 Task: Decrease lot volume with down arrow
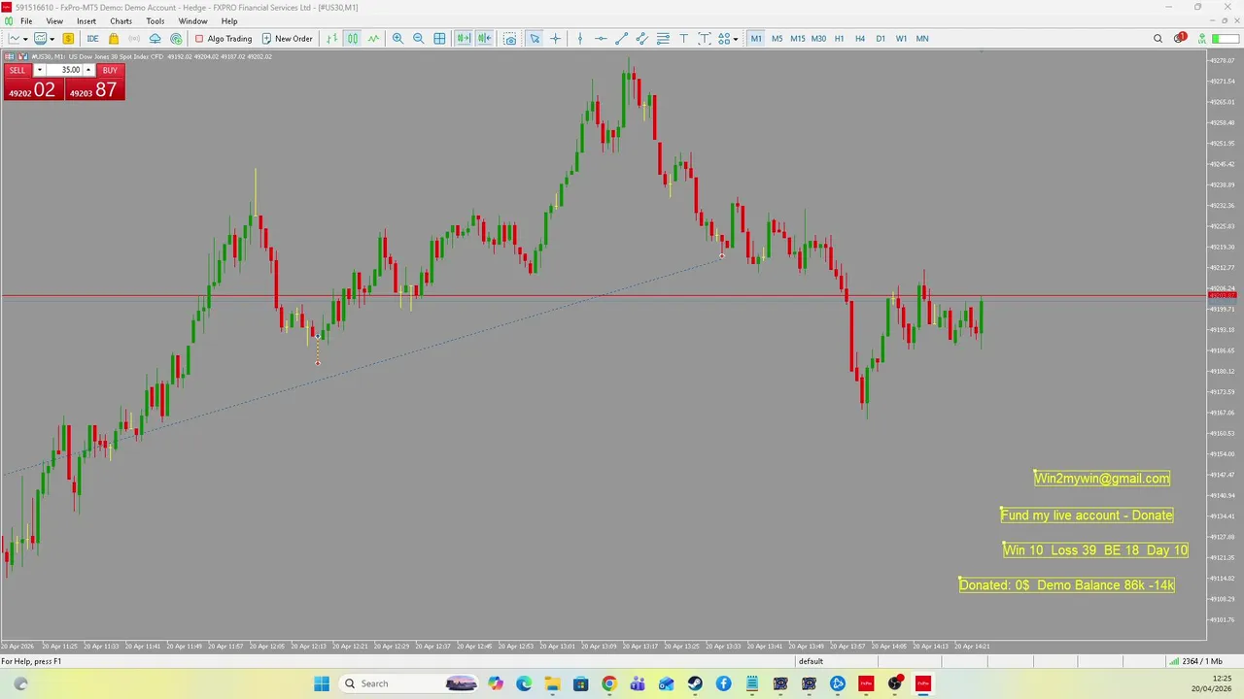click(x=39, y=70)
